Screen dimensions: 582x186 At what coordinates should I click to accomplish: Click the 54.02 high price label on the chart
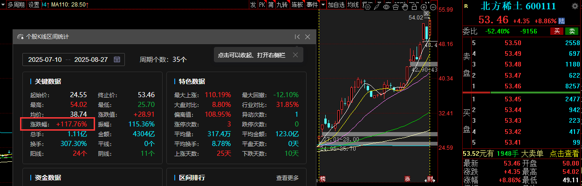click(x=416, y=17)
